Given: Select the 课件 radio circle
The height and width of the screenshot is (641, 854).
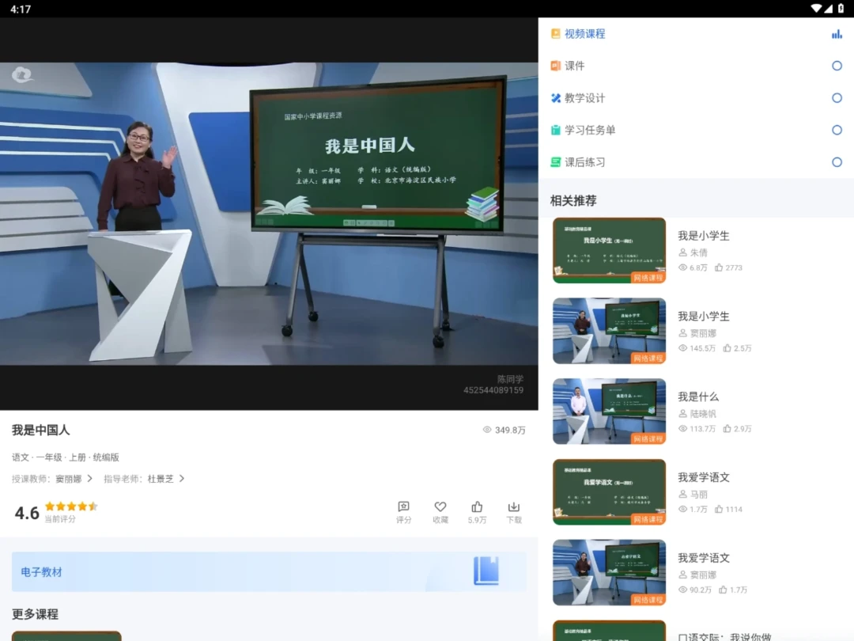Looking at the screenshot, I should tap(837, 66).
